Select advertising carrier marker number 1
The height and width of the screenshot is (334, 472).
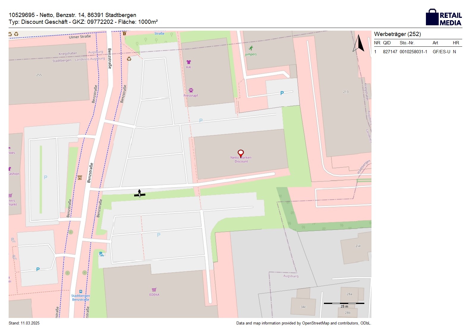tap(139, 194)
